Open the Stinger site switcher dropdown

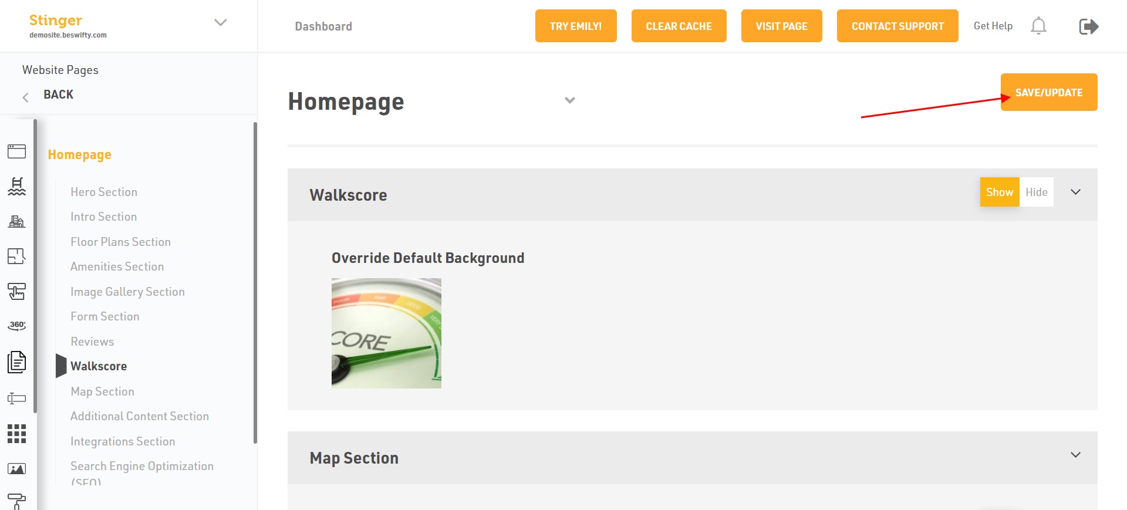click(220, 23)
